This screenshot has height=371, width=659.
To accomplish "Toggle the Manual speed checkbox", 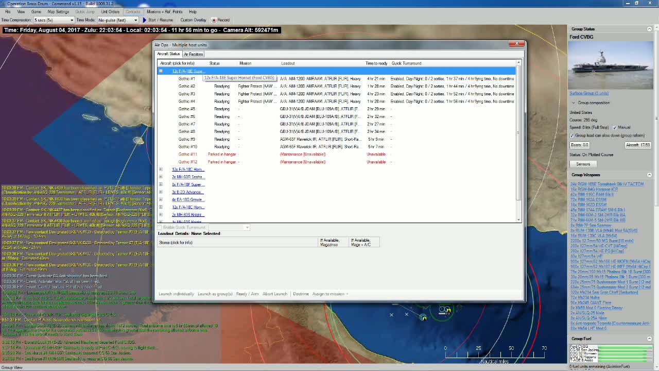I will pyautogui.click(x=614, y=128).
